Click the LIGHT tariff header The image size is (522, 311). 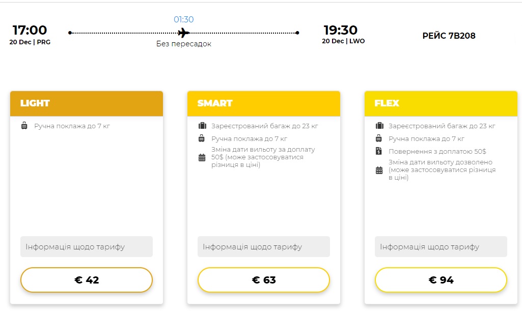pyautogui.click(x=87, y=103)
